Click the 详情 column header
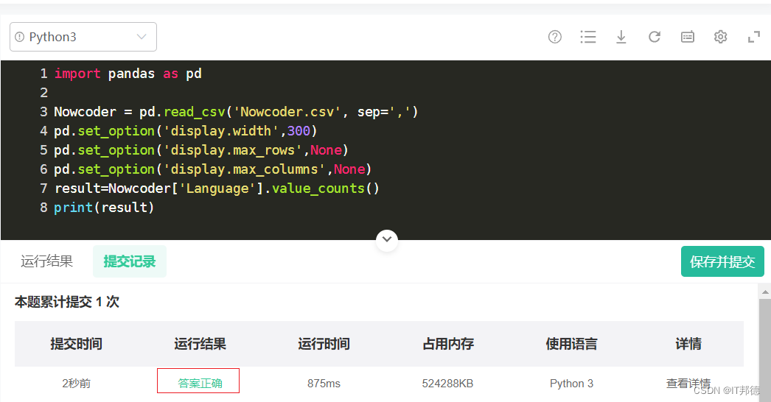 point(688,344)
